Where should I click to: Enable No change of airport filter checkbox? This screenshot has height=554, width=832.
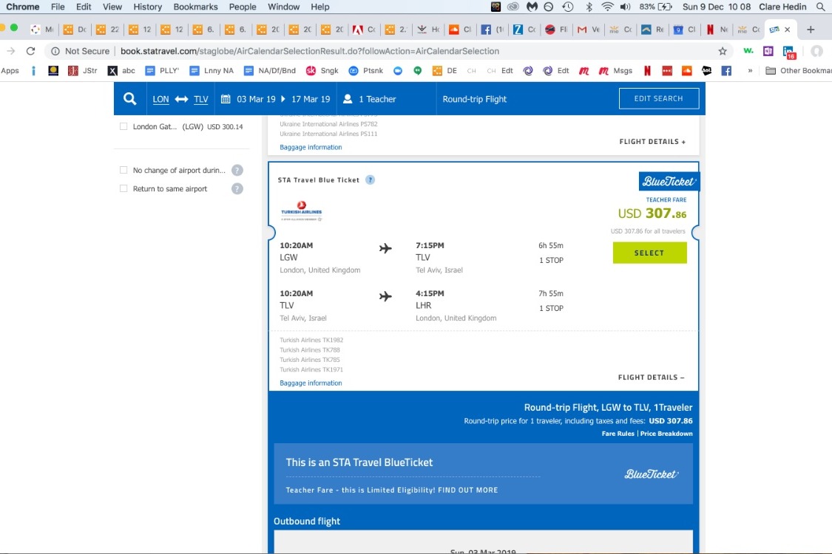point(124,170)
